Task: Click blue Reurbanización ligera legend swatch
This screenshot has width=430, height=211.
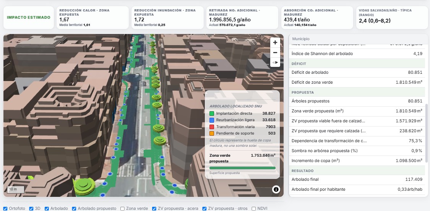Action: pyautogui.click(x=212, y=120)
